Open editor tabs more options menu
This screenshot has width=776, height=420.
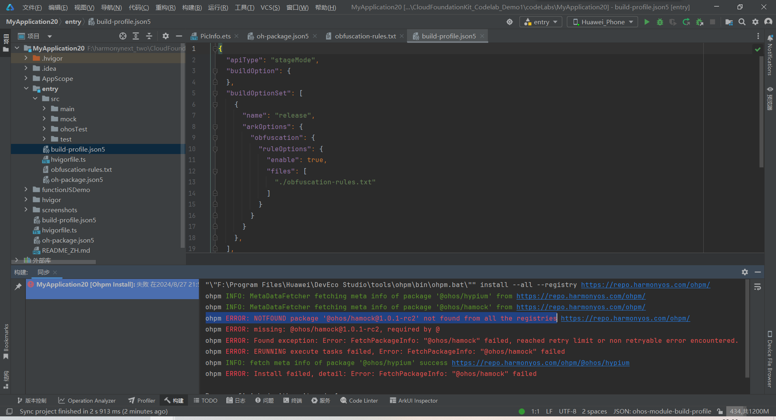(x=758, y=36)
